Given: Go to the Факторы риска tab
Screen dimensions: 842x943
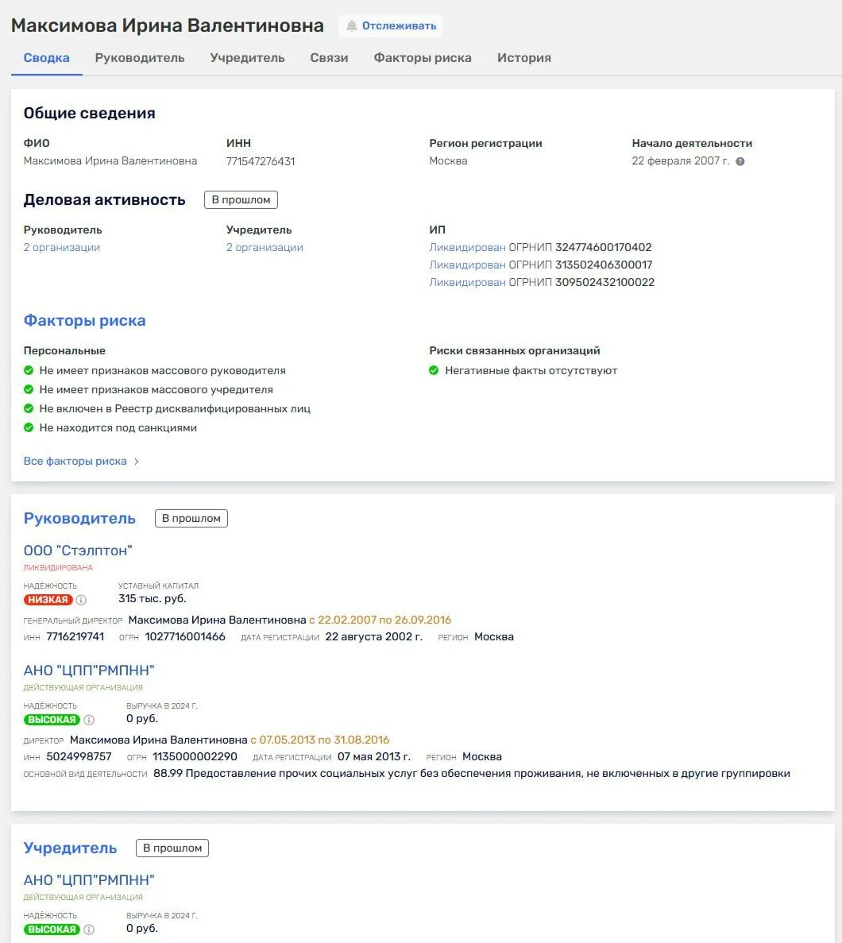Looking at the screenshot, I should click(x=423, y=58).
